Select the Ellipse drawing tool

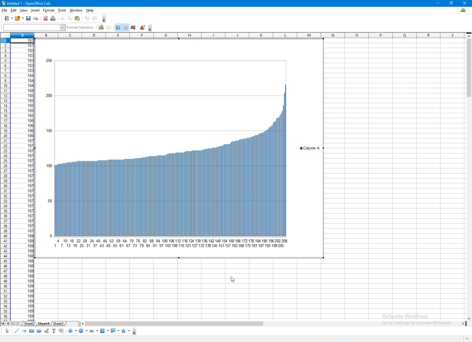pyautogui.click(x=39, y=331)
